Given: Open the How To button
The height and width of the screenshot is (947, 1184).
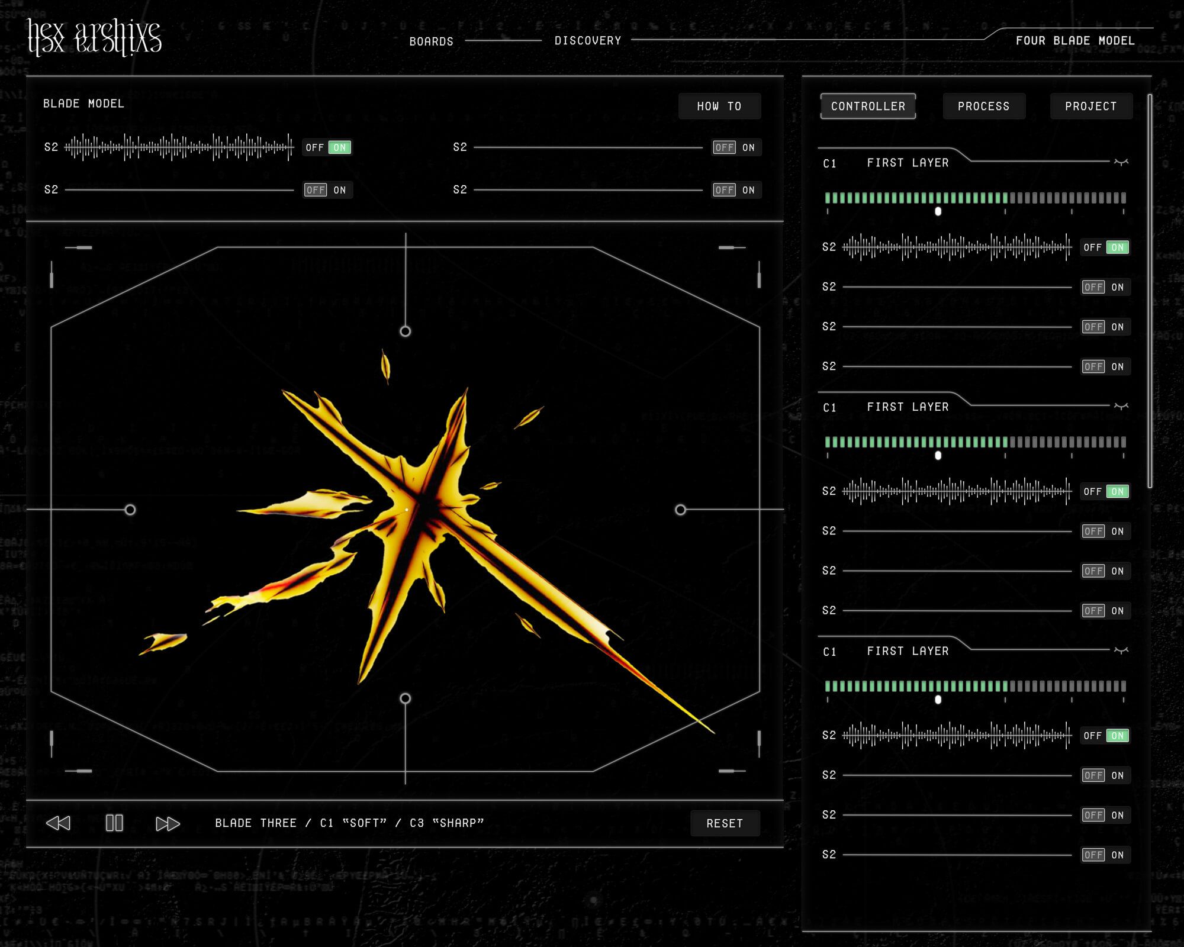Looking at the screenshot, I should pyautogui.click(x=719, y=107).
